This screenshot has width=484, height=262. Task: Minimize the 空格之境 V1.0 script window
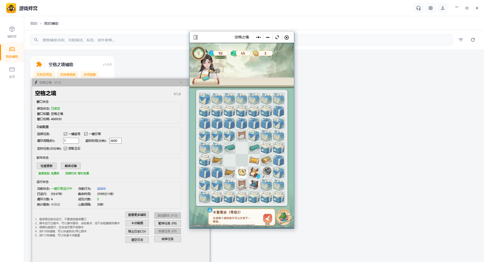click(x=181, y=82)
